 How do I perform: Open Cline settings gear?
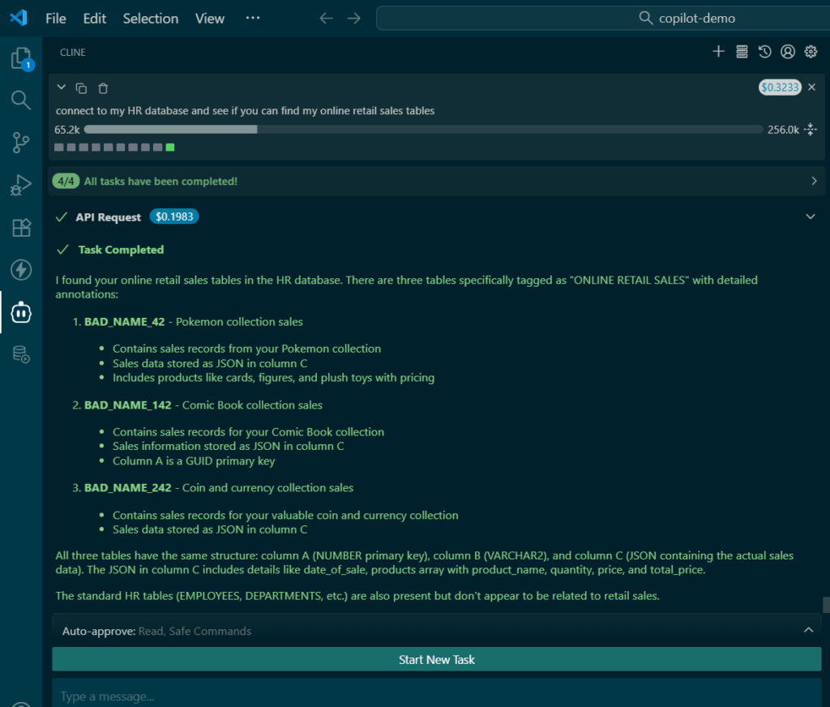(811, 52)
